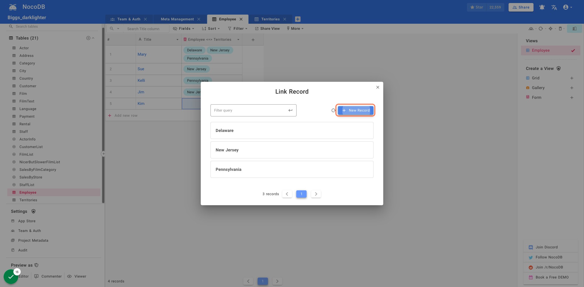Open the Fields dropdown
584x287 pixels.
(183, 29)
